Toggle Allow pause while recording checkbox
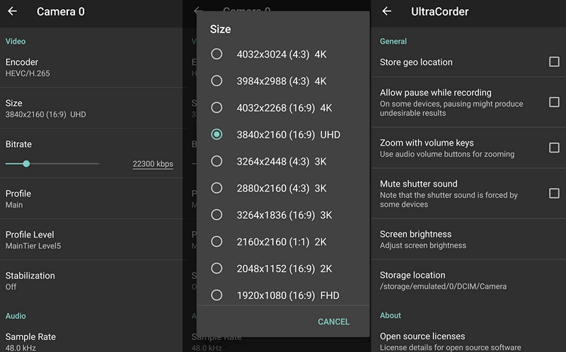 tap(554, 102)
